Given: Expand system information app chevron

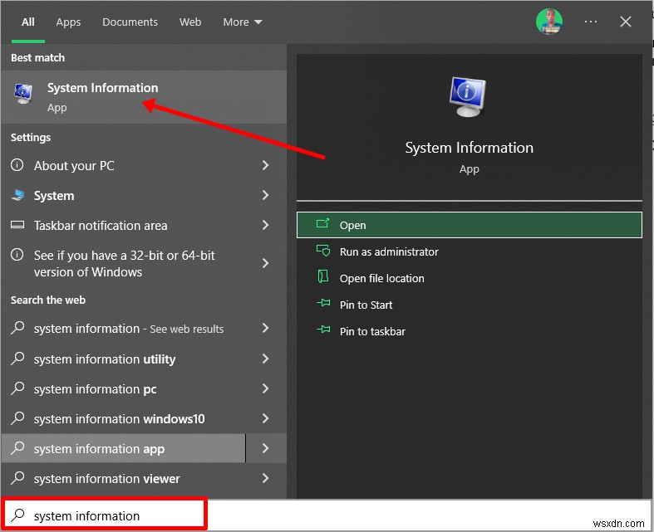Looking at the screenshot, I should 266,448.
